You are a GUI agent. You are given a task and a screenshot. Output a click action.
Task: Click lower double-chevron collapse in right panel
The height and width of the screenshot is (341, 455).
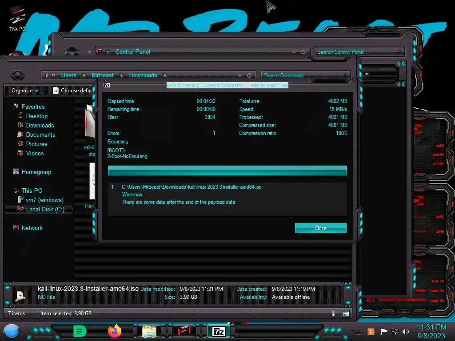[x=401, y=84]
